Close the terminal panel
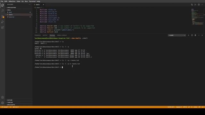The width and height of the screenshot is (205, 115). pos(202,35)
